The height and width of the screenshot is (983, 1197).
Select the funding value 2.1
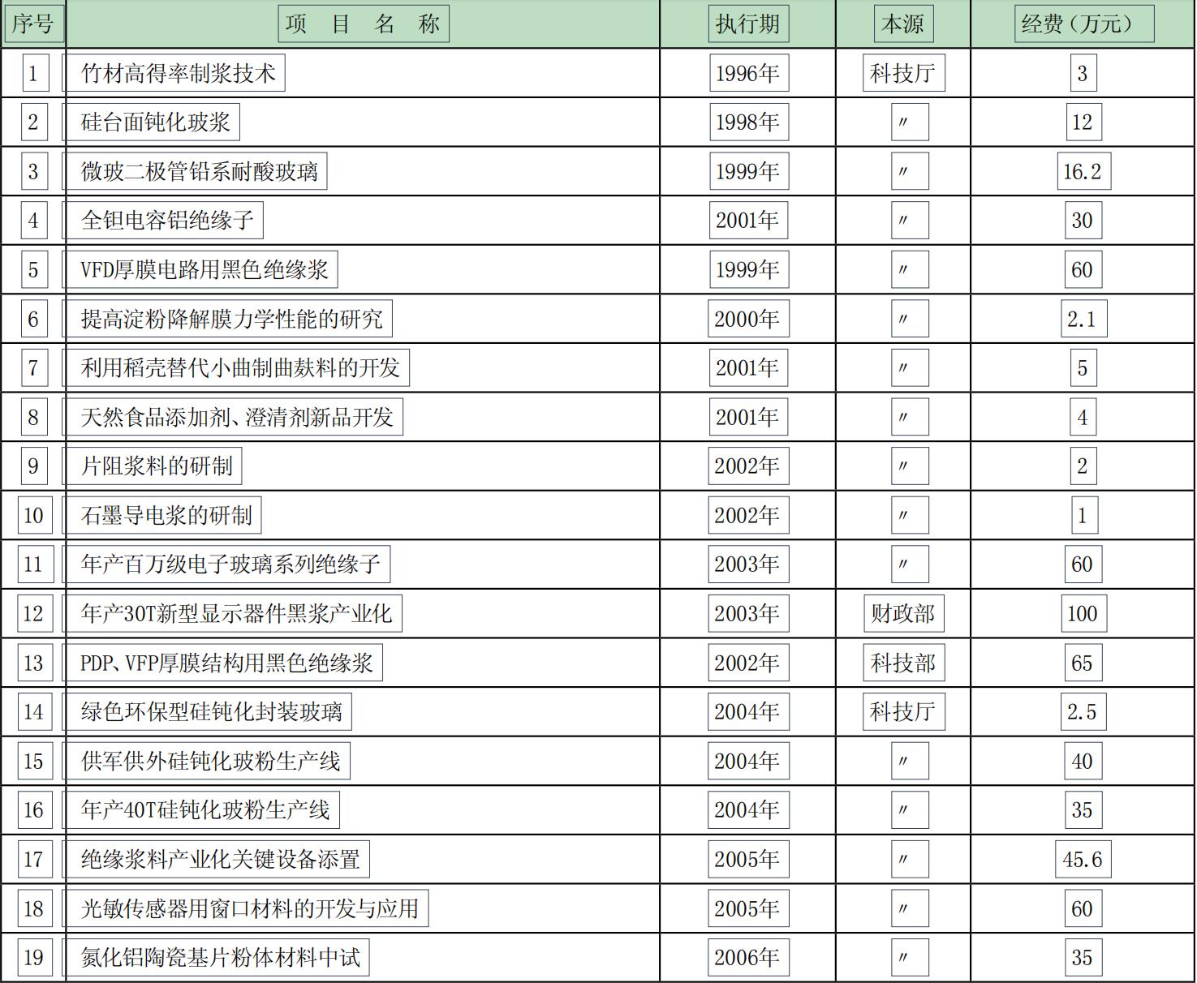coord(1083,319)
